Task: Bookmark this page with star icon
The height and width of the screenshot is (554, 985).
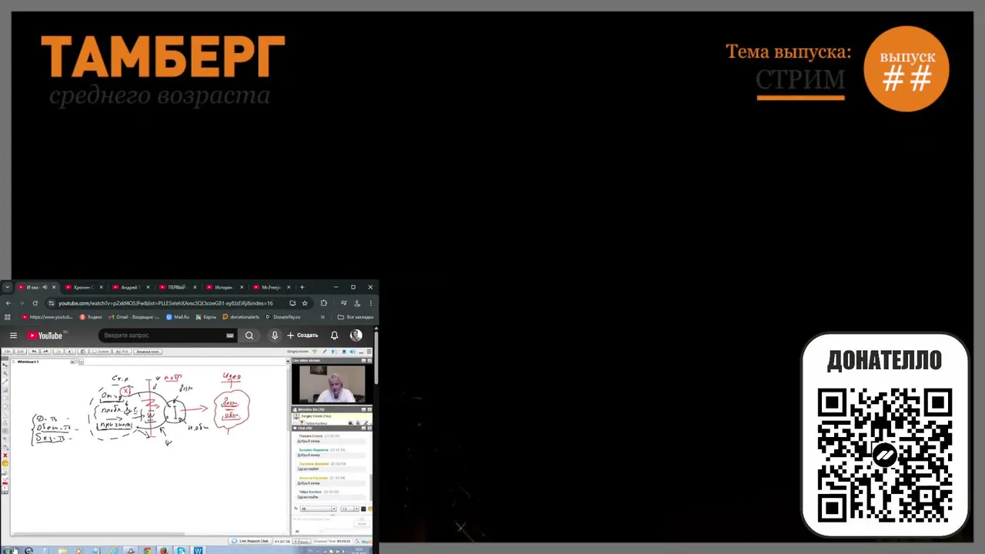Action: (x=305, y=303)
